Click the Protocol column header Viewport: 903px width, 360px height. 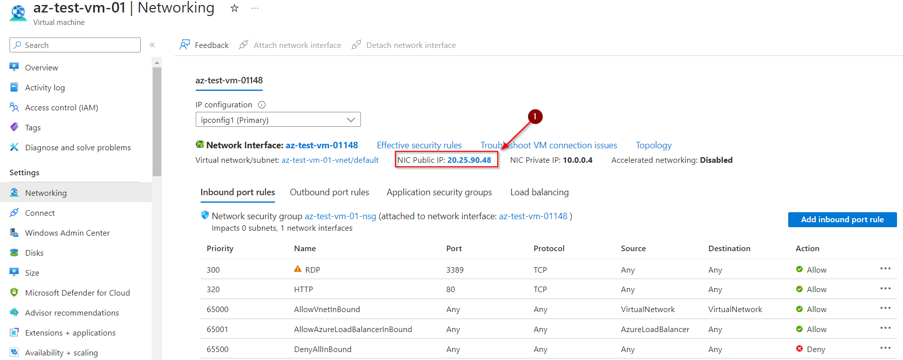549,249
